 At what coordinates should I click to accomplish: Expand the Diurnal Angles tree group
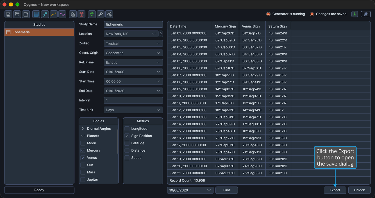(83, 129)
